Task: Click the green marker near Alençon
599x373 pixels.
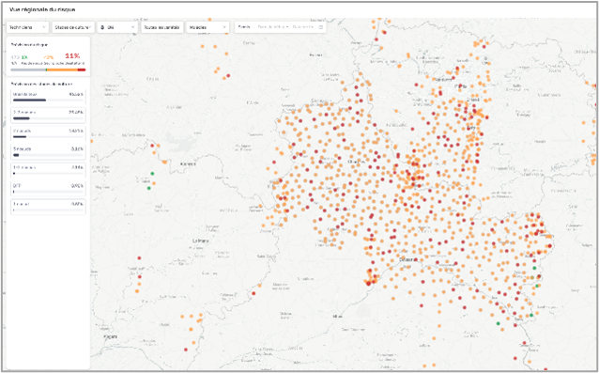Action: coord(152,174)
